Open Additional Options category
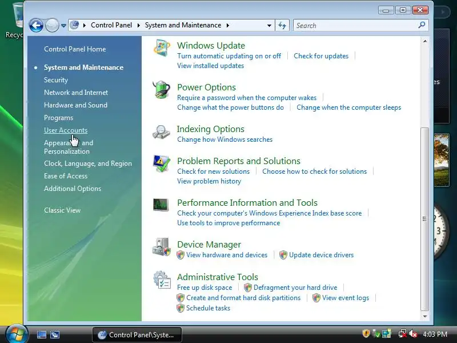The image size is (457, 343). click(x=73, y=189)
